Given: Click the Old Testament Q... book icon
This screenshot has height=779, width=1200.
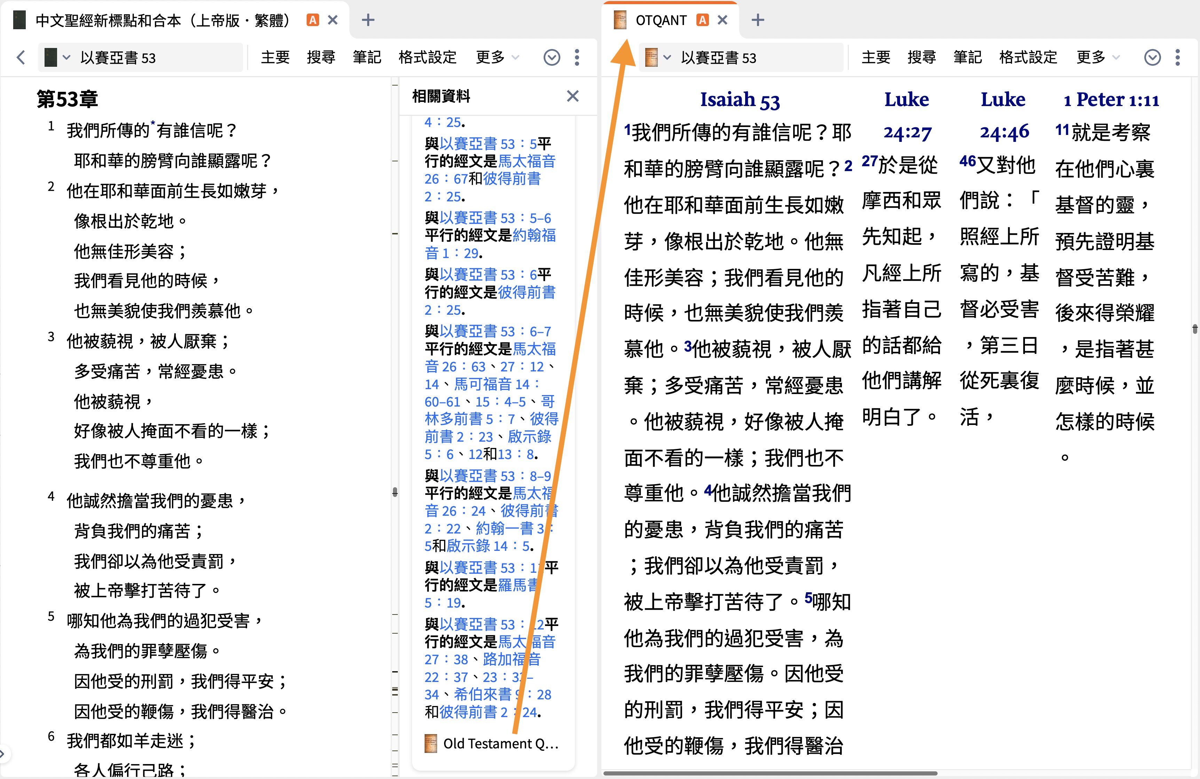Looking at the screenshot, I should (431, 743).
